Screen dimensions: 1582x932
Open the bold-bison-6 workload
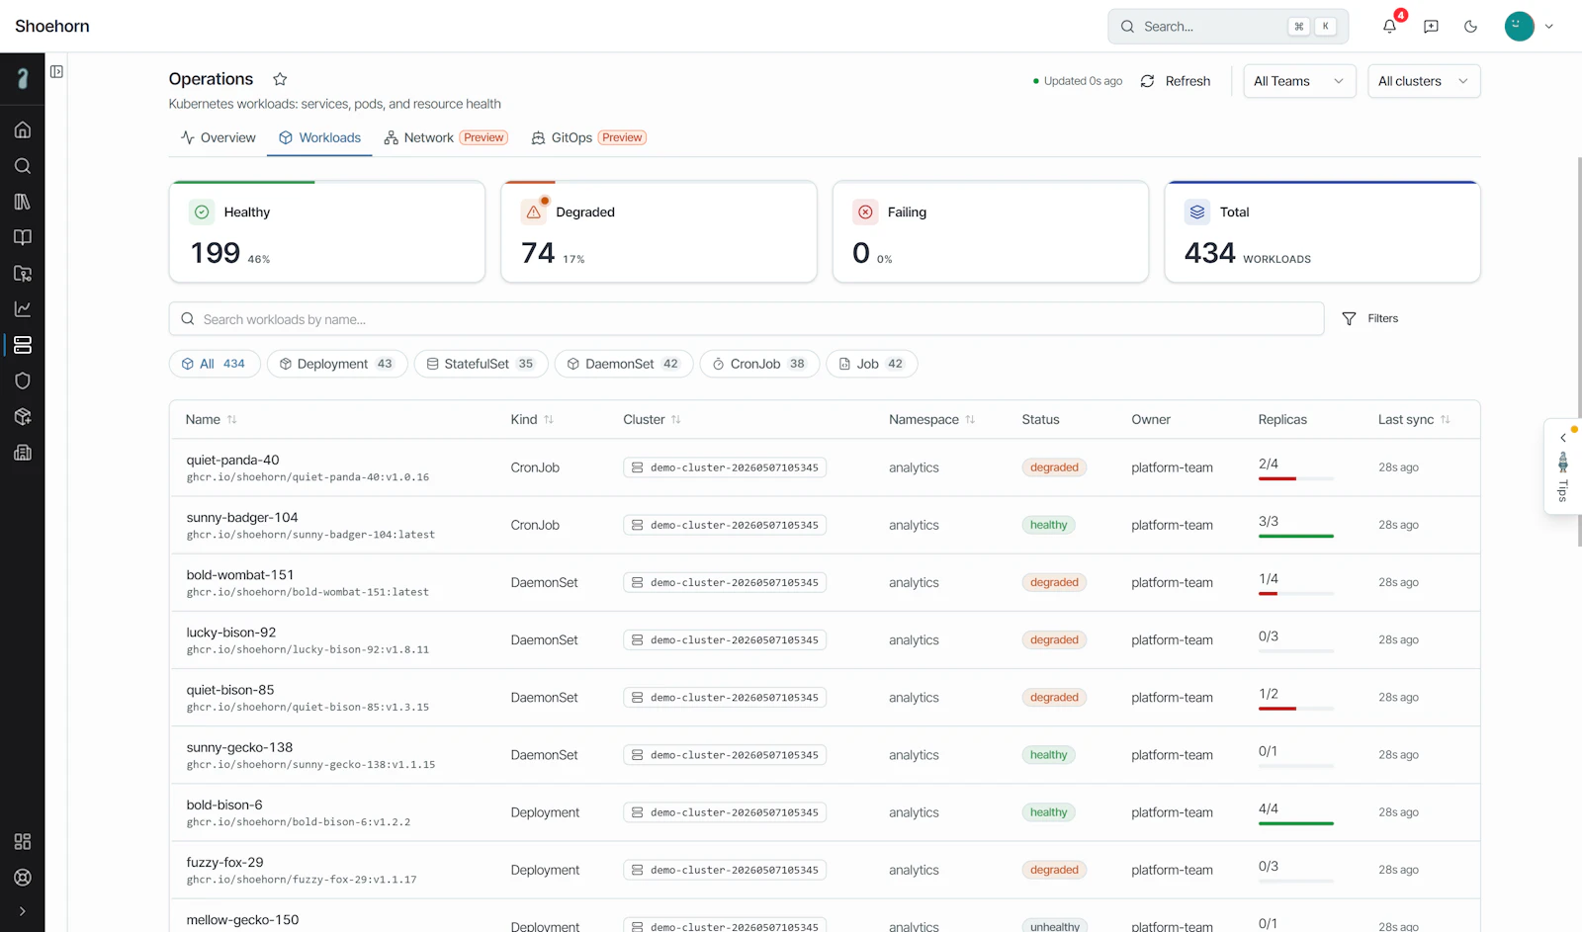[x=224, y=805]
